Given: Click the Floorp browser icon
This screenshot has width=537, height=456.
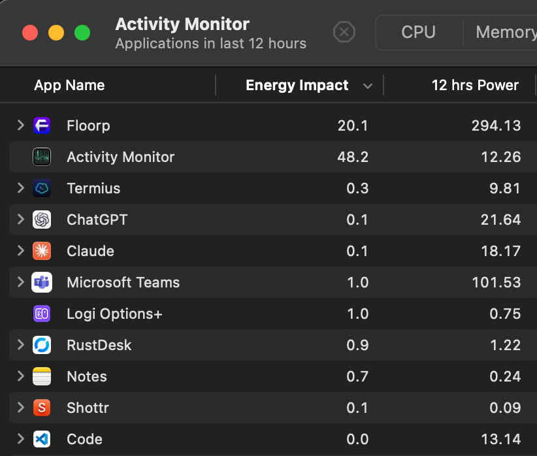Looking at the screenshot, I should coord(42,125).
